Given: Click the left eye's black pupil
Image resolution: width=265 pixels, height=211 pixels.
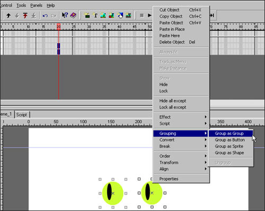Looking at the screenshot, I should pyautogui.click(x=109, y=192).
